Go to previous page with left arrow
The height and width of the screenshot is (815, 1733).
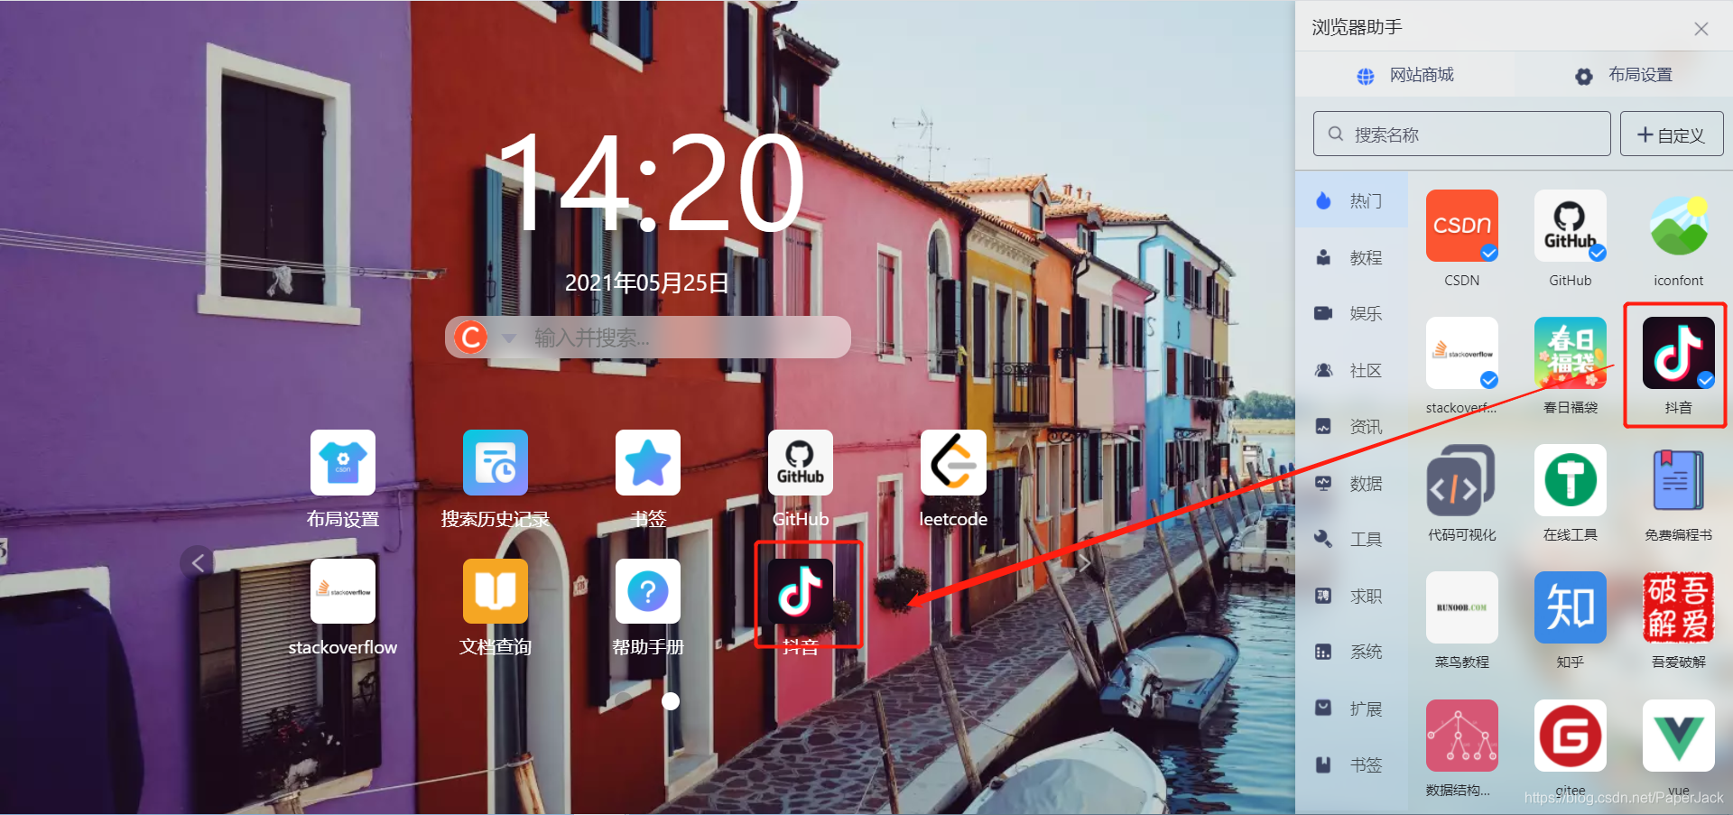(198, 562)
